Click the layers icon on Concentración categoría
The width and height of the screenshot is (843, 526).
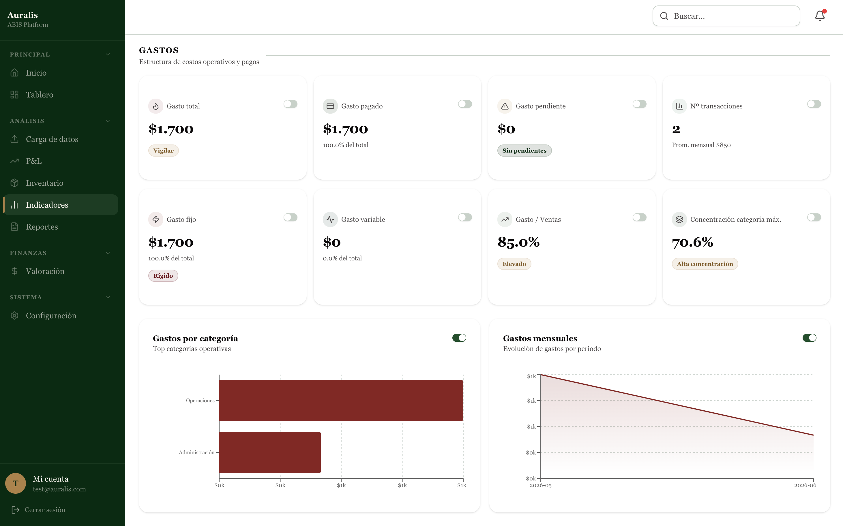tap(679, 219)
